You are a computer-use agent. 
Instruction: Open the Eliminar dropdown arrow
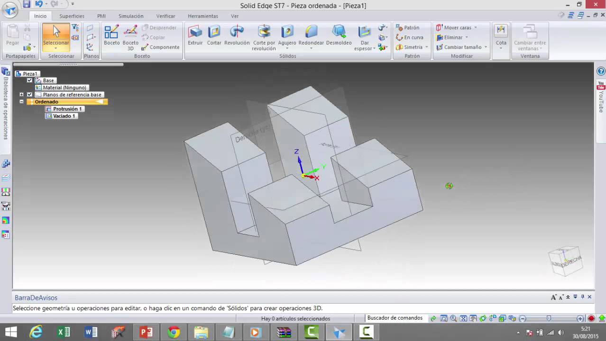(467, 37)
